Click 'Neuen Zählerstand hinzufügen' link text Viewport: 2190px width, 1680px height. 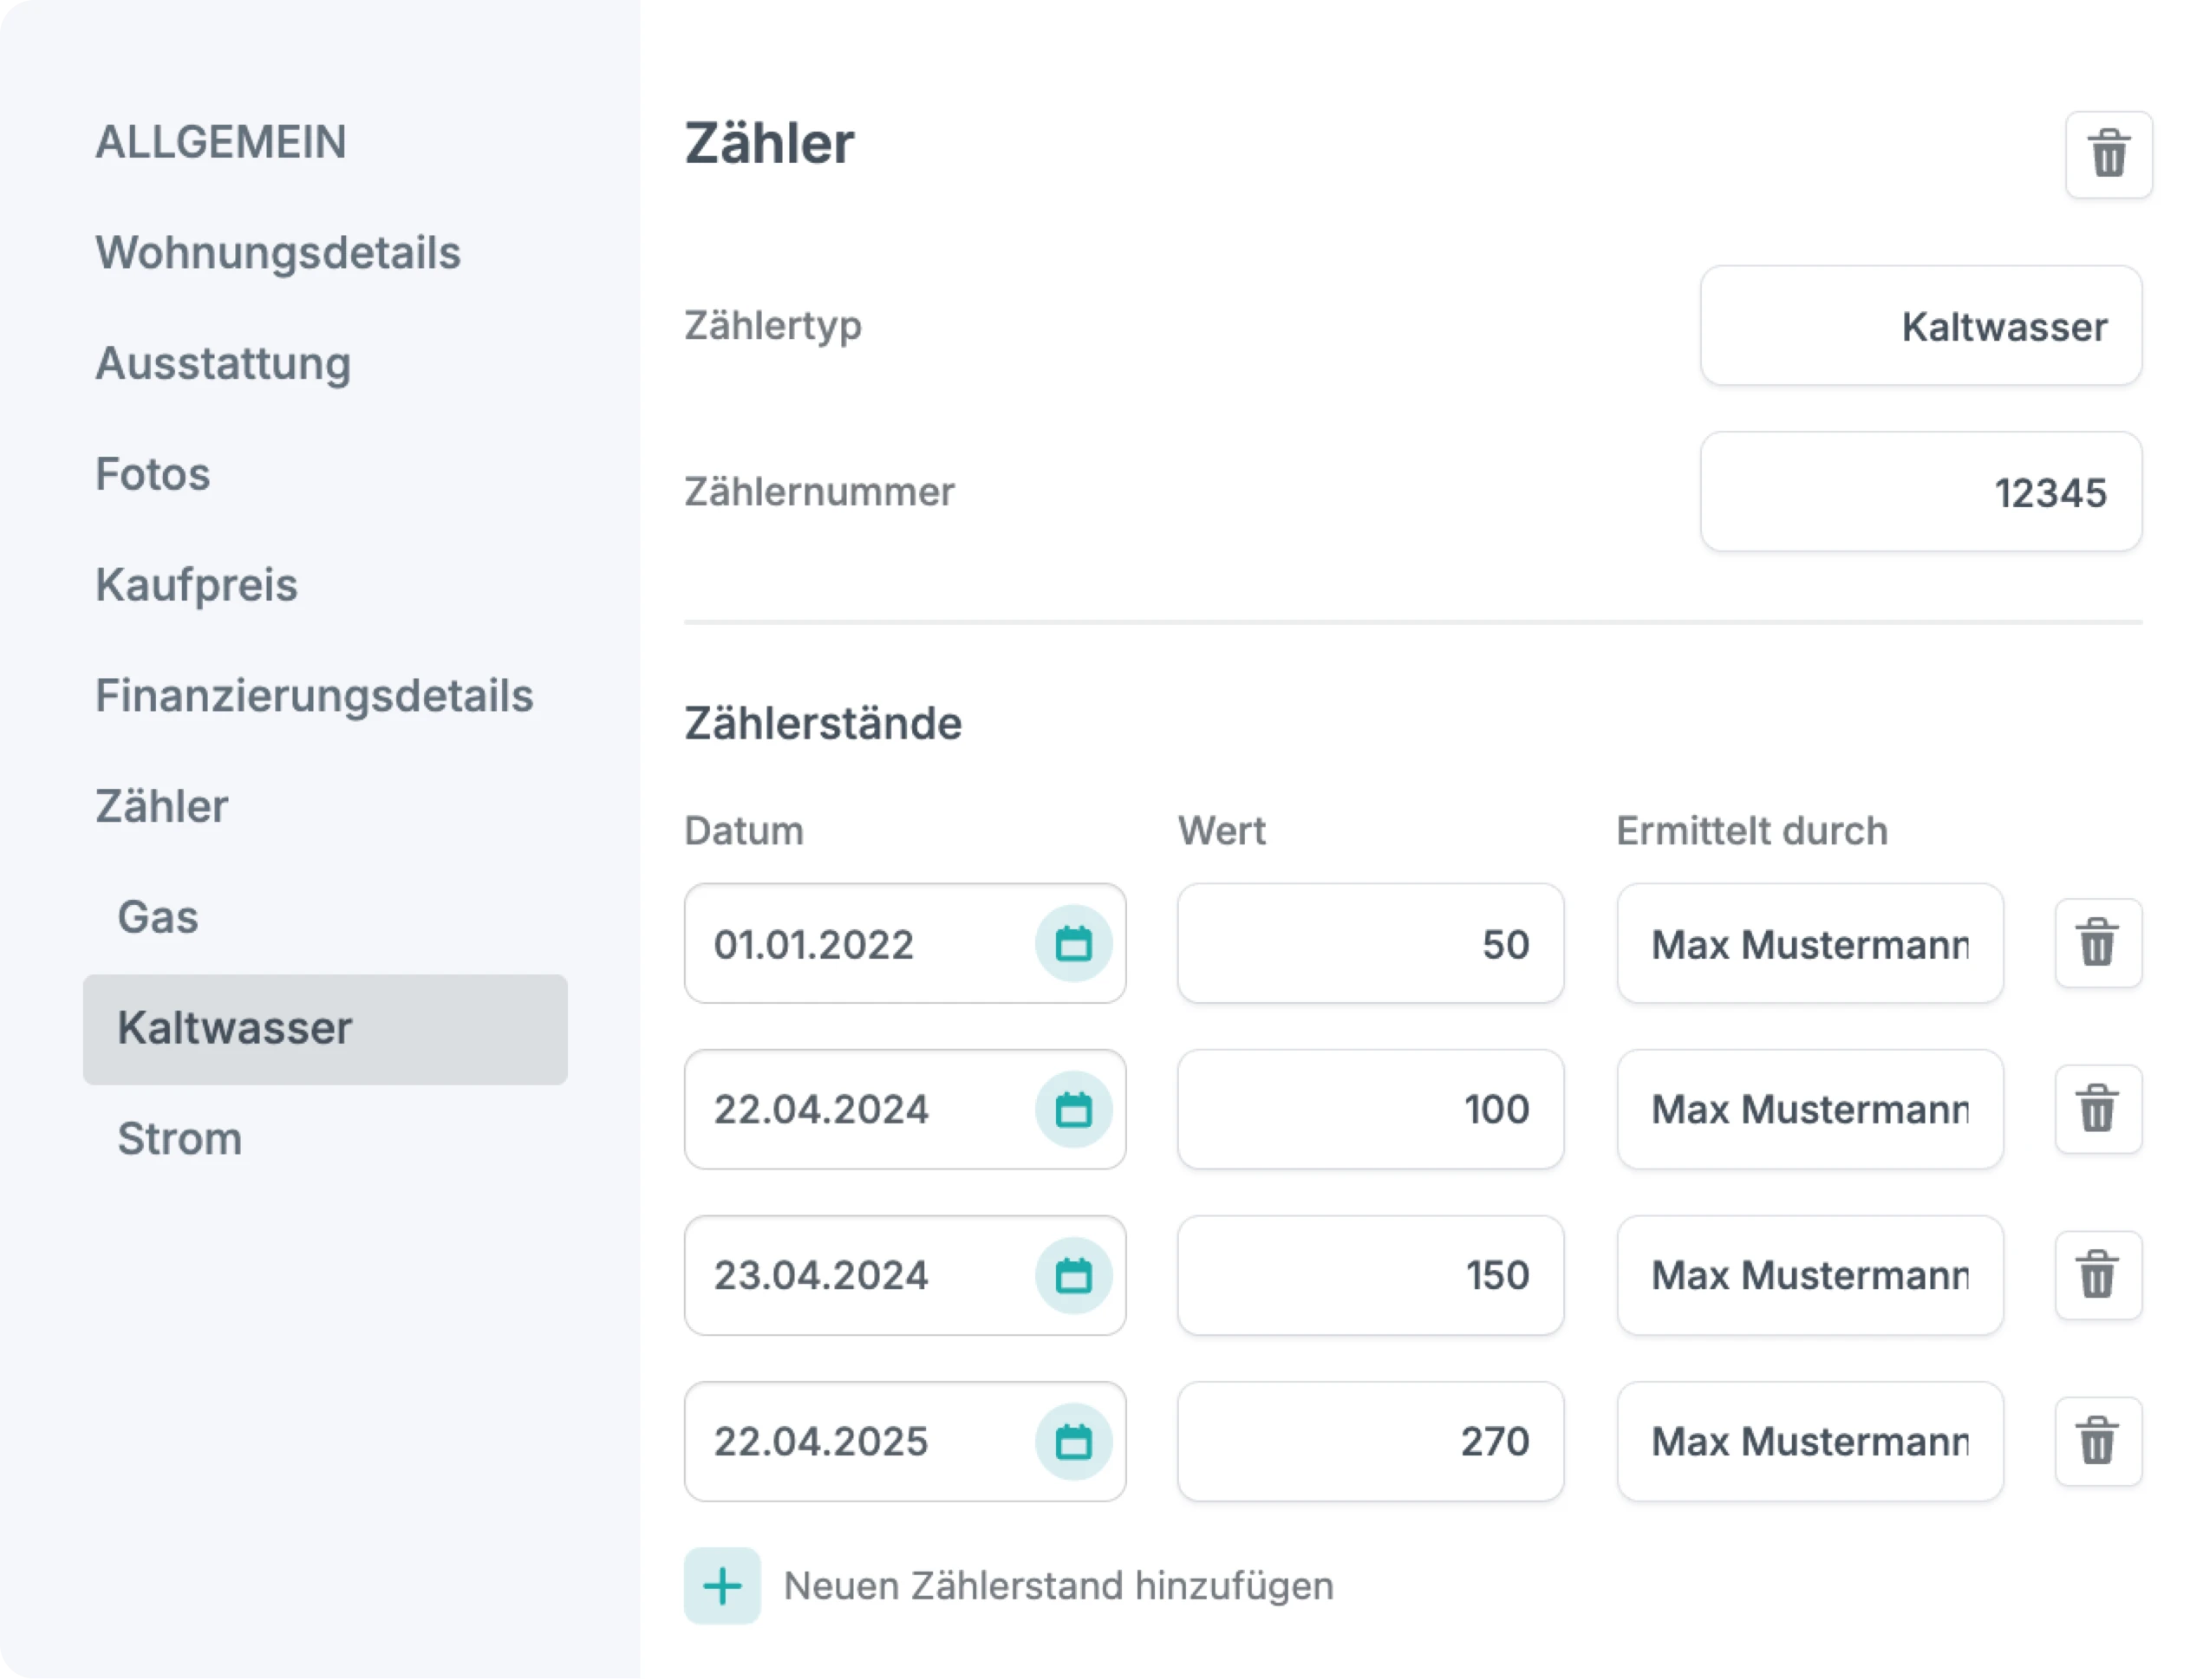pyautogui.click(x=1058, y=1586)
